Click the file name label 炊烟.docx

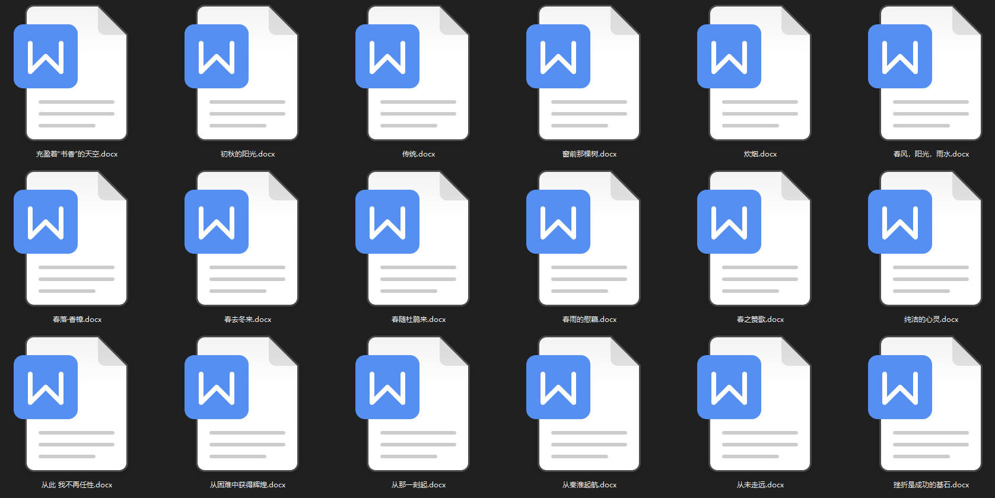click(x=761, y=154)
